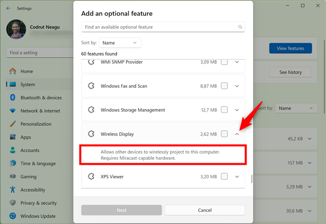
Task: Click the Accessibility figure icon
Action: 13,189
